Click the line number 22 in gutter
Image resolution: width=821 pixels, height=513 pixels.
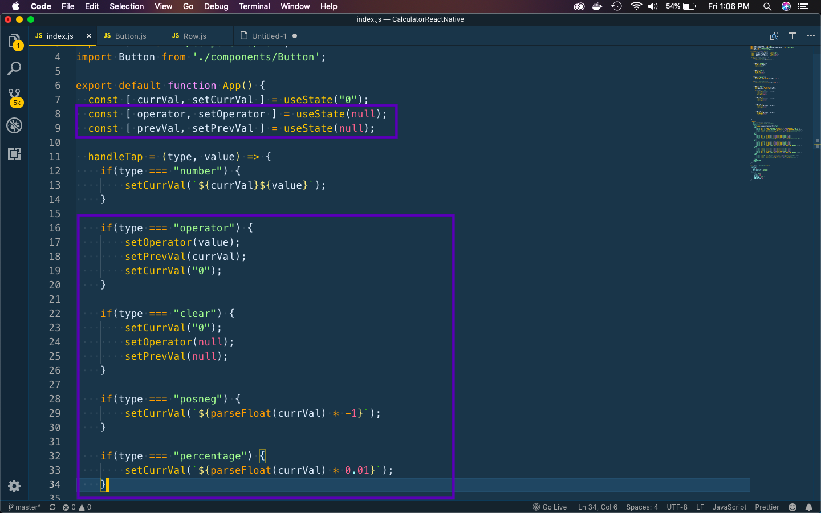click(54, 313)
